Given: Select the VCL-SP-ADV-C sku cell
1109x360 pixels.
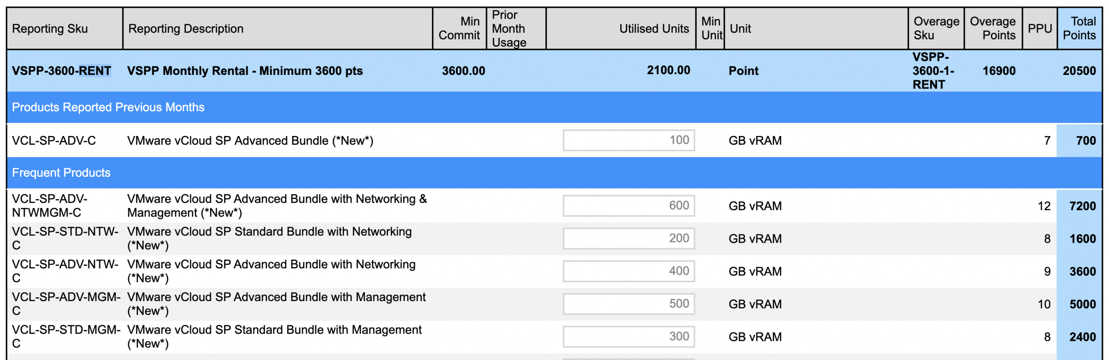Looking at the screenshot, I should [54, 140].
